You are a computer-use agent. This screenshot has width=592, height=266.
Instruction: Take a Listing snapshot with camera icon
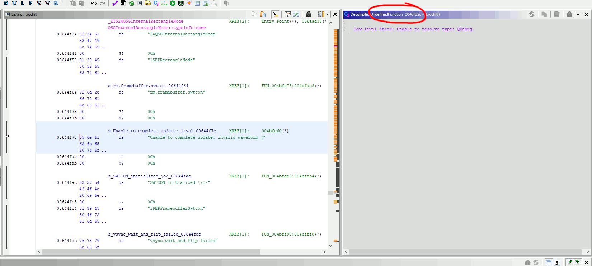tap(309, 14)
